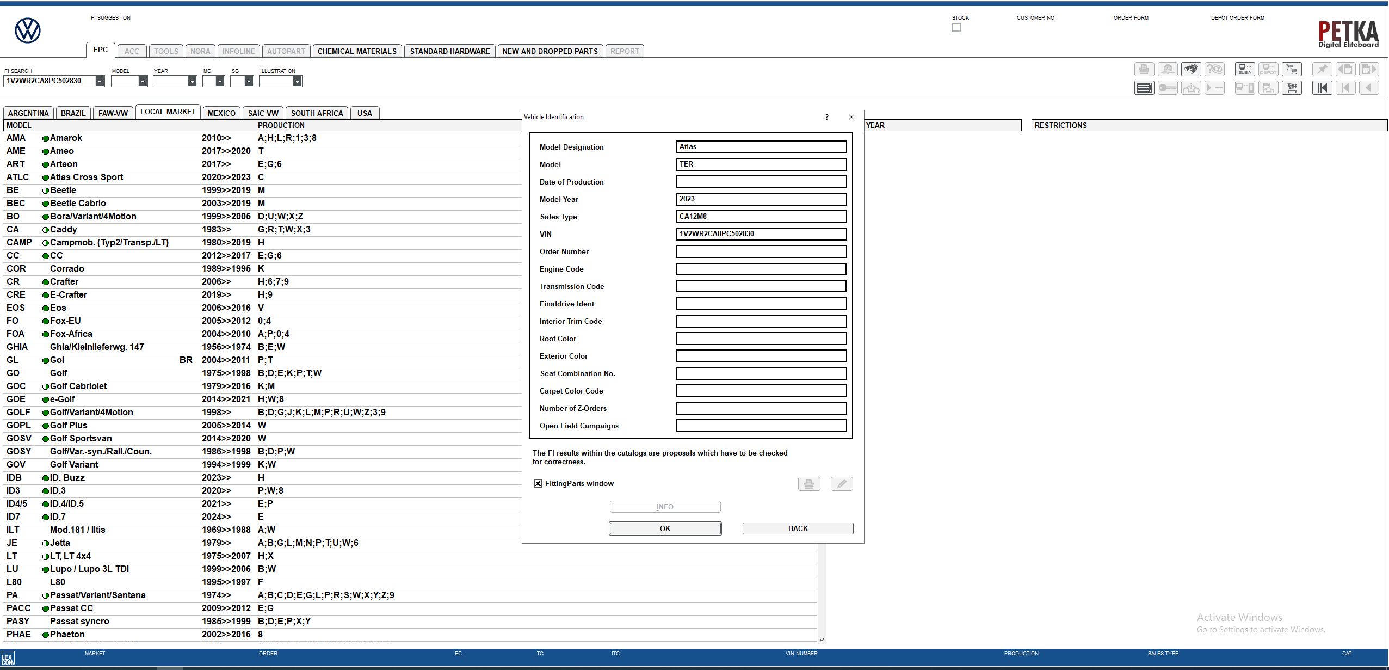Screen dimensions: 1389x670
Task: Click OK in Vehicle Identification dialog
Action: point(665,528)
